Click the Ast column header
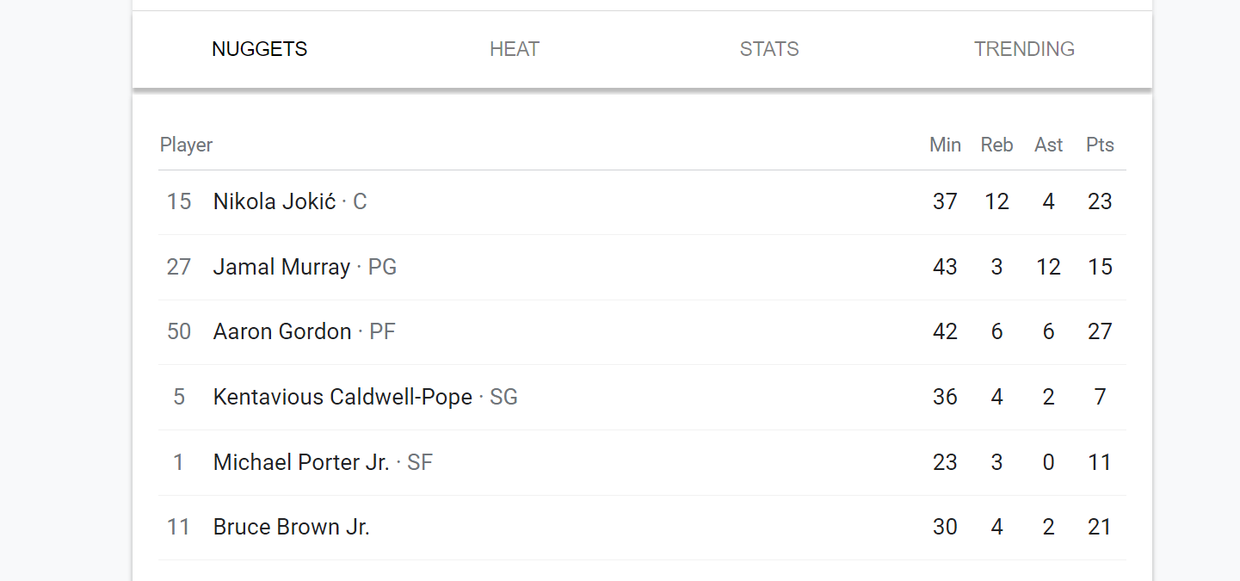The image size is (1240, 581). click(1048, 145)
